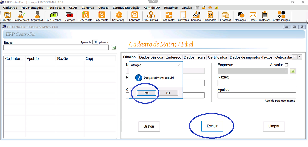Cancel deletion with No button
This screenshot has width=308, height=147.
tap(168, 93)
